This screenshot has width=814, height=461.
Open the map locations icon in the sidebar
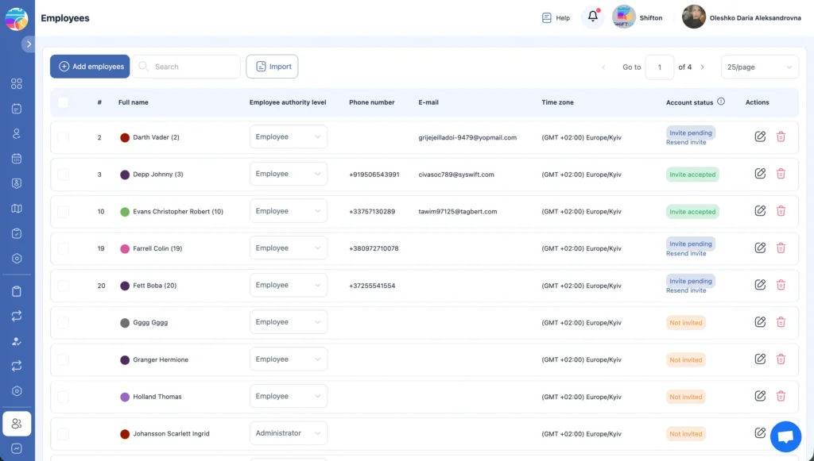point(17,208)
